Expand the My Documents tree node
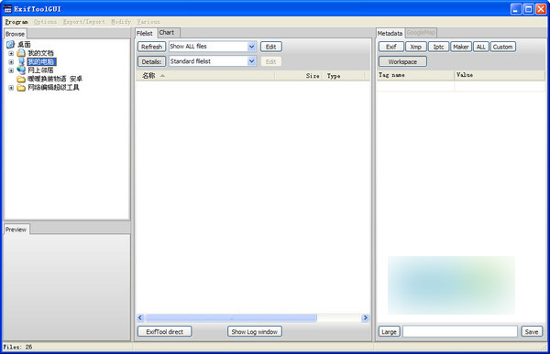The image size is (550, 354). click(11, 53)
